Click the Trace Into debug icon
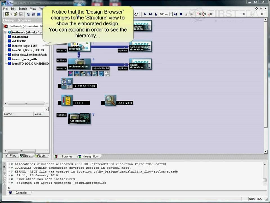The image size is (270, 203). (x=199, y=14)
